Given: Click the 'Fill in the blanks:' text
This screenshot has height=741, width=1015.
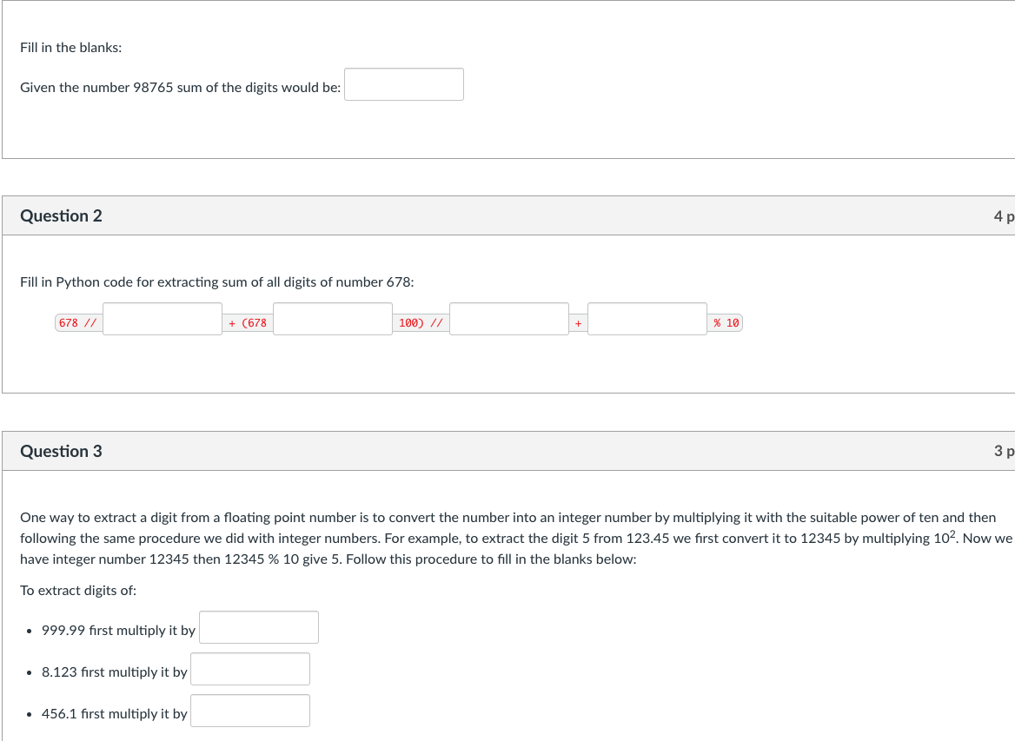Looking at the screenshot, I should click(70, 48).
